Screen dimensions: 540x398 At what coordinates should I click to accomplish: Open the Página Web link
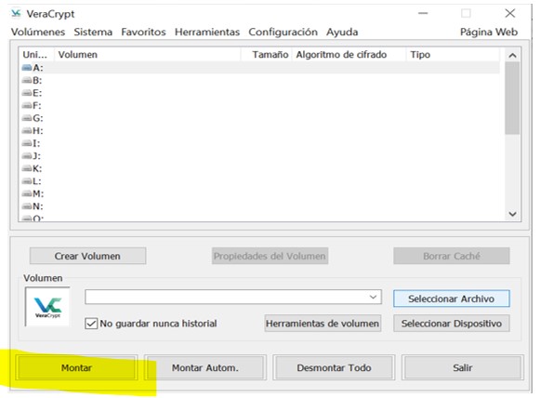[x=489, y=32]
